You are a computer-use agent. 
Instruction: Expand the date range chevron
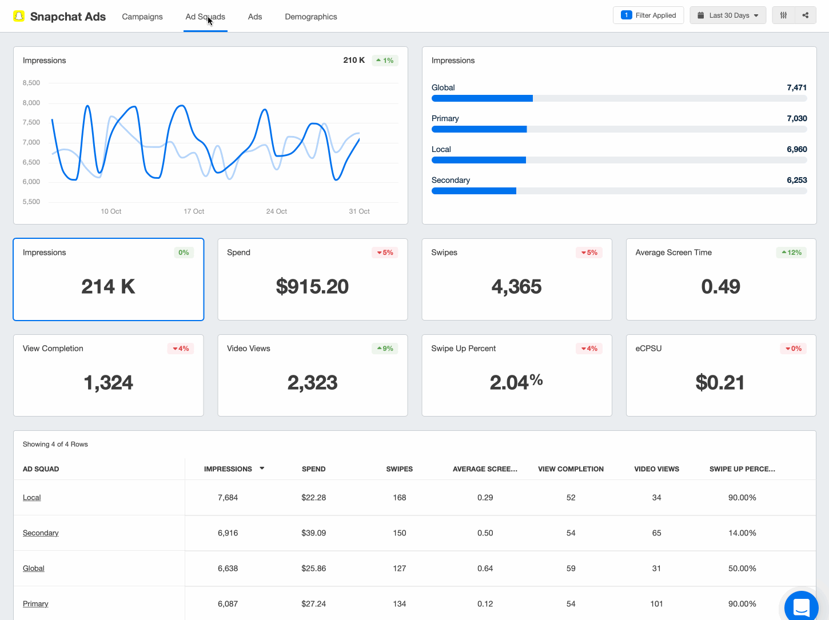(756, 15)
